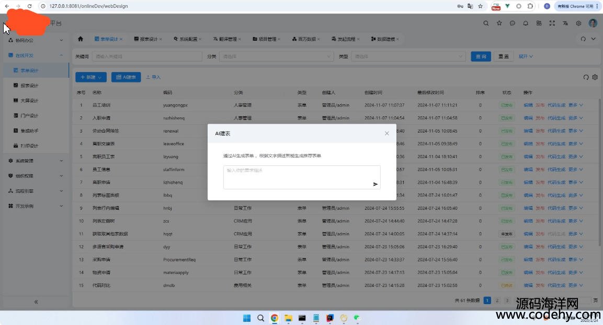The height and width of the screenshot is (325, 603).
Task: Click the table column settings gear icon
Action: (595, 77)
